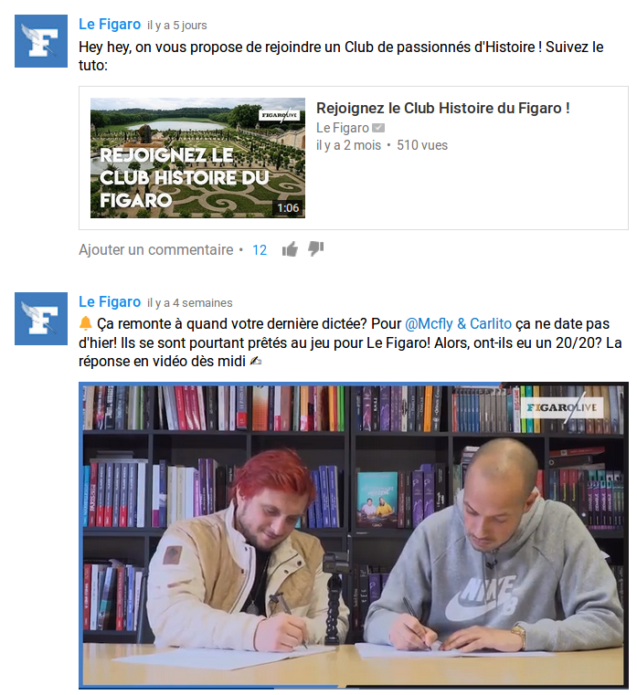Click the thumbs up icon on first post
The image size is (637, 695).
tap(290, 249)
